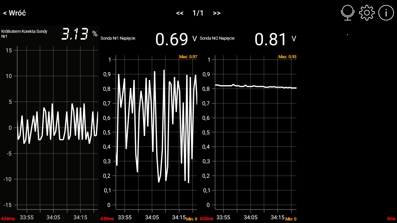Go to previous page with "<<" arrows
The height and width of the screenshot is (223, 397).
coord(180,13)
